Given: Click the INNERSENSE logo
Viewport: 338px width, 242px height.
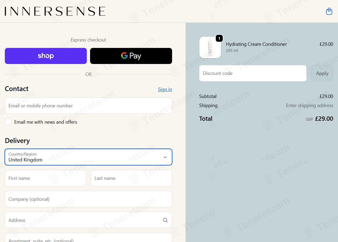Looking at the screenshot, I should (x=55, y=11).
